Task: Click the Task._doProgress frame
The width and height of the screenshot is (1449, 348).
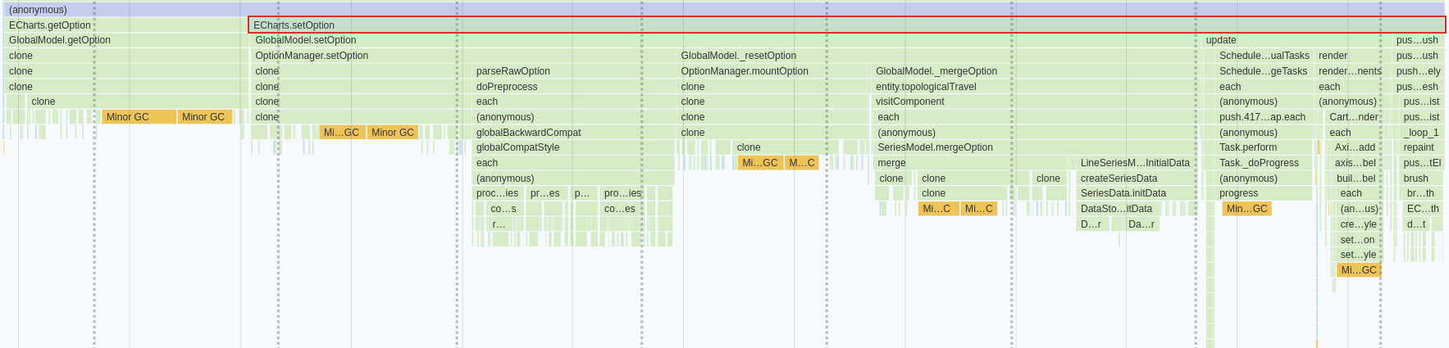Action: point(1264,163)
